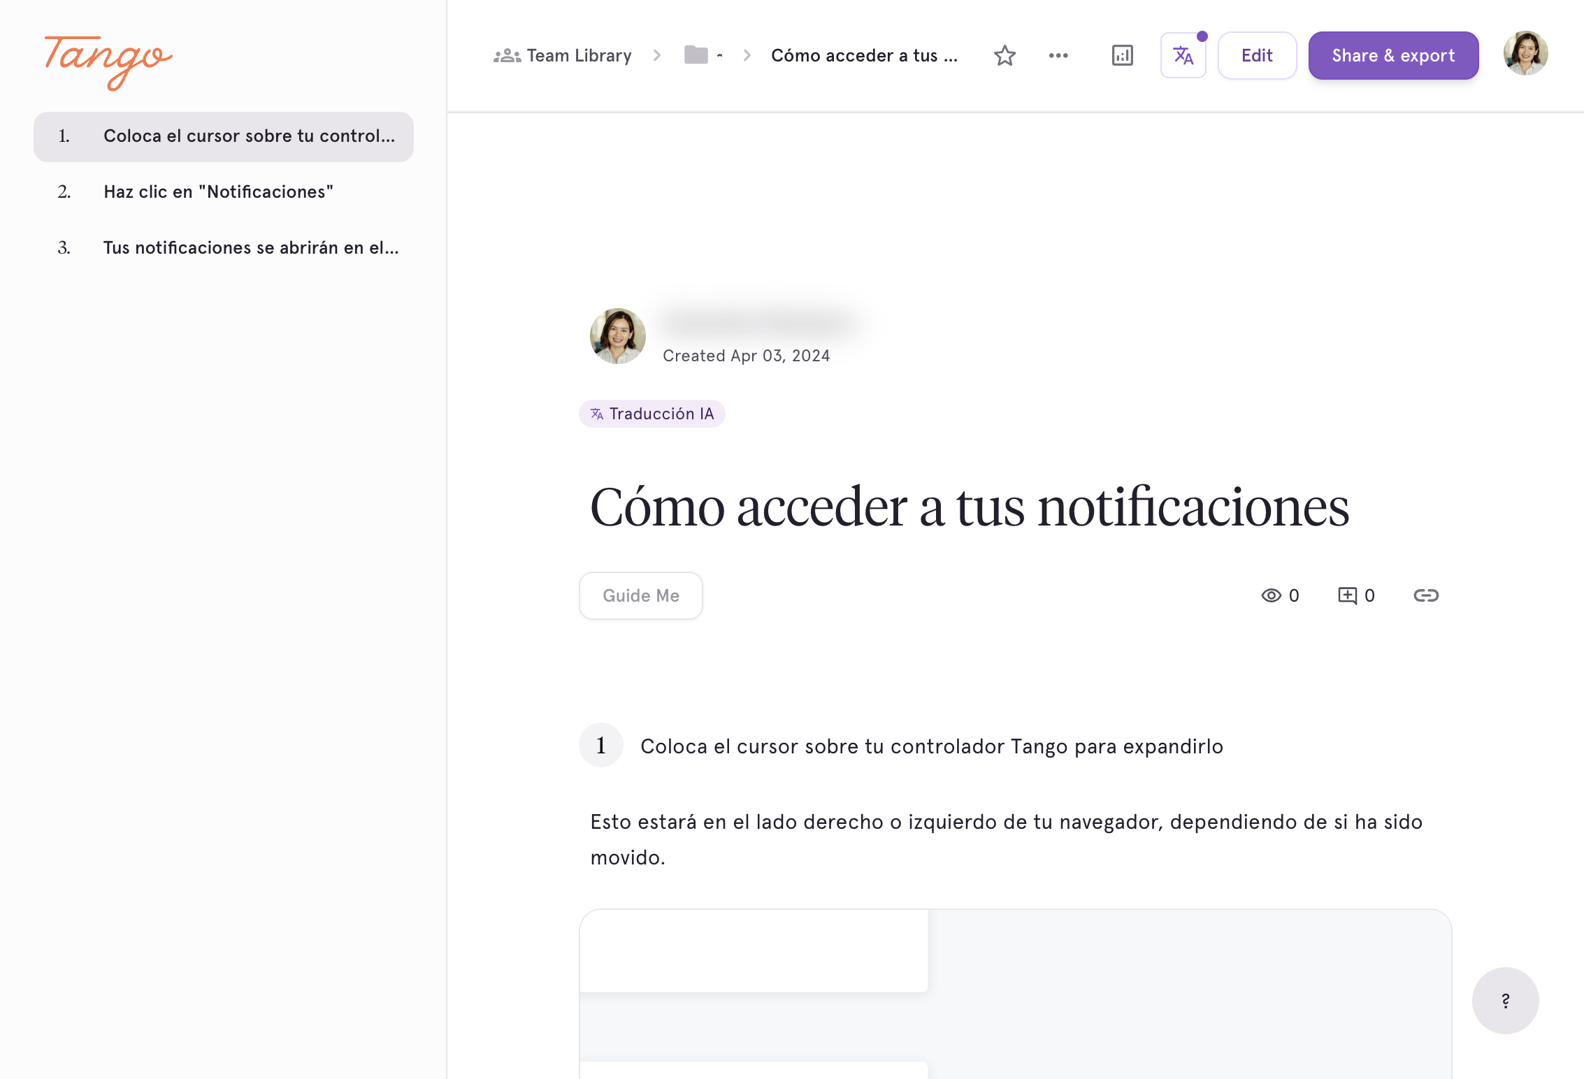The image size is (1584, 1079).
Task: Click the comments icon with count
Action: 1355,595
